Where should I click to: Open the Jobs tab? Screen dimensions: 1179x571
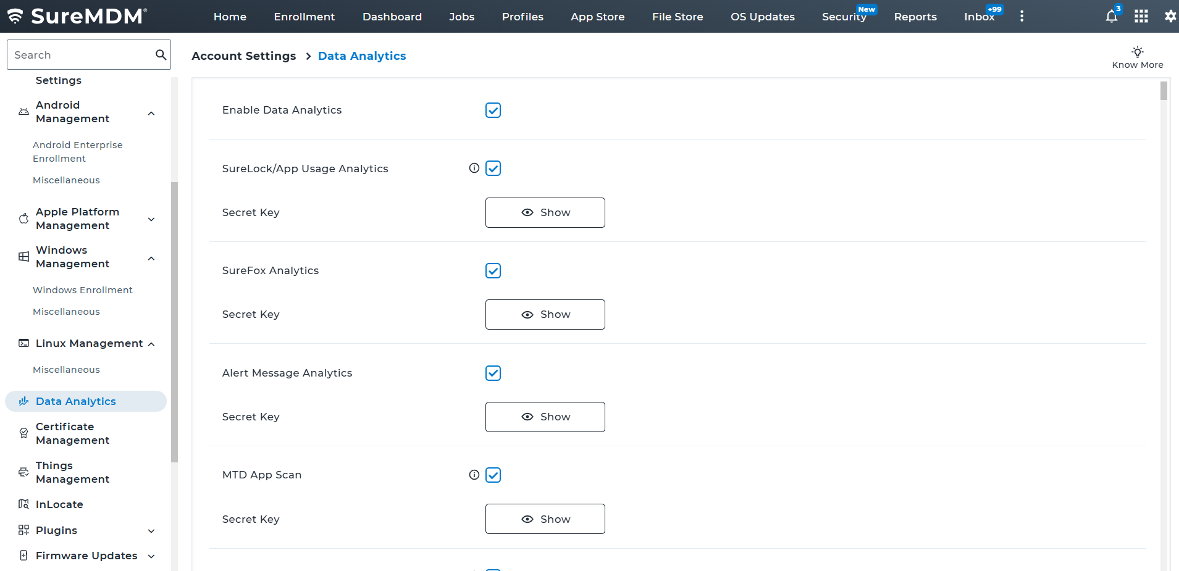coord(462,17)
